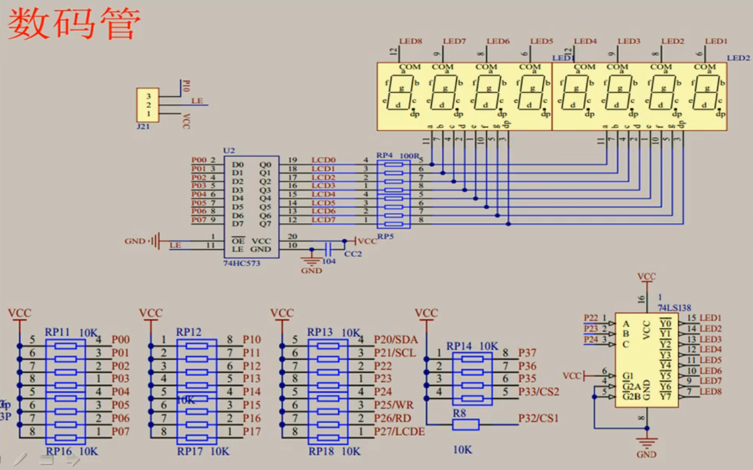Click the J21 connector label
This screenshot has height=470, width=753.
tap(143, 126)
